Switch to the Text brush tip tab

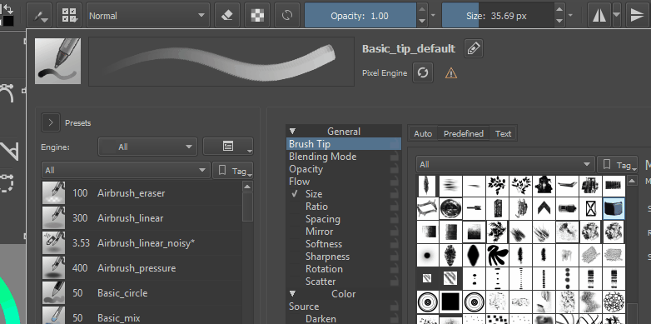pyautogui.click(x=503, y=133)
